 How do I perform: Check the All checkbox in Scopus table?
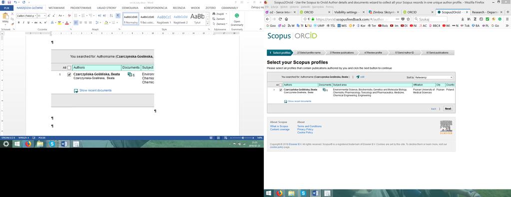tap(281, 85)
